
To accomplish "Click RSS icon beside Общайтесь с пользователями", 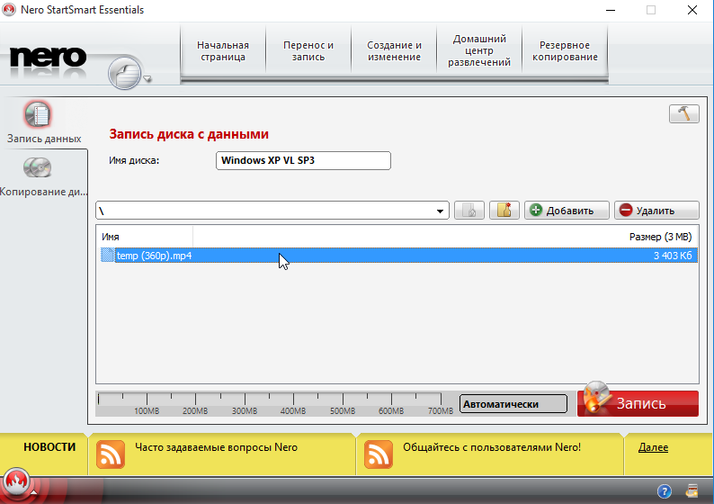I will pyautogui.click(x=378, y=454).
